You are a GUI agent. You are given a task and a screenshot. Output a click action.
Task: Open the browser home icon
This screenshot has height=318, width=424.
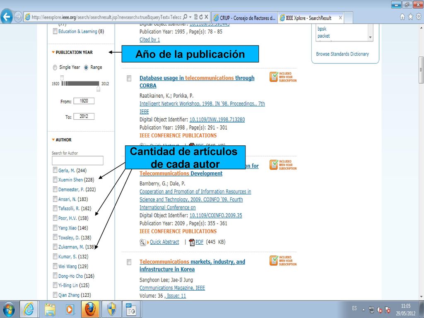[402, 17]
